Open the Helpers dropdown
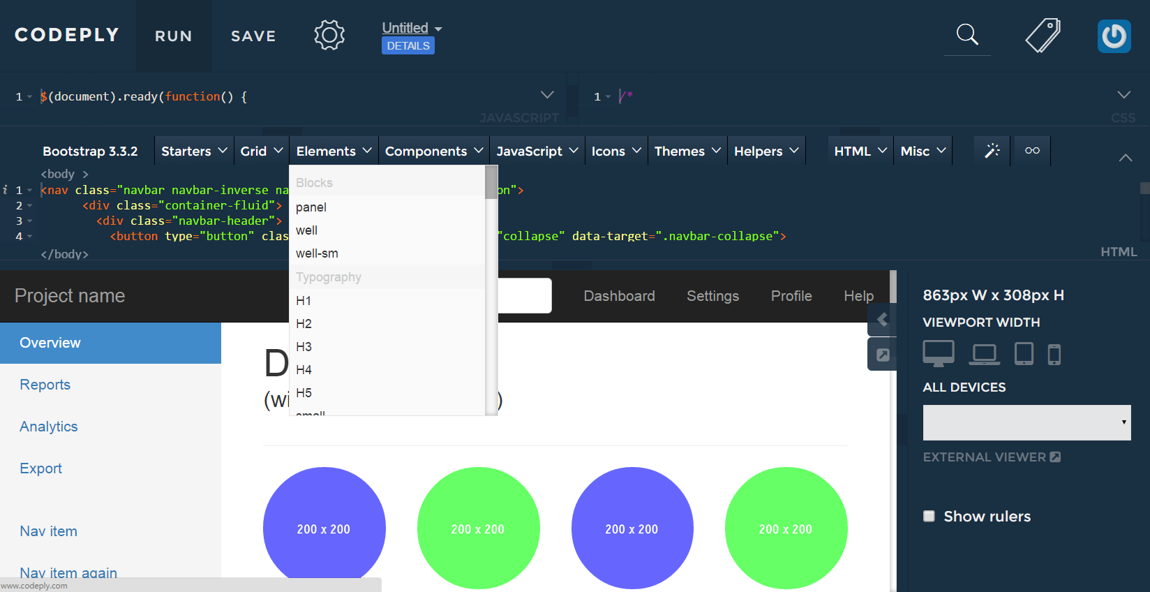1150x592 pixels. 766,151
